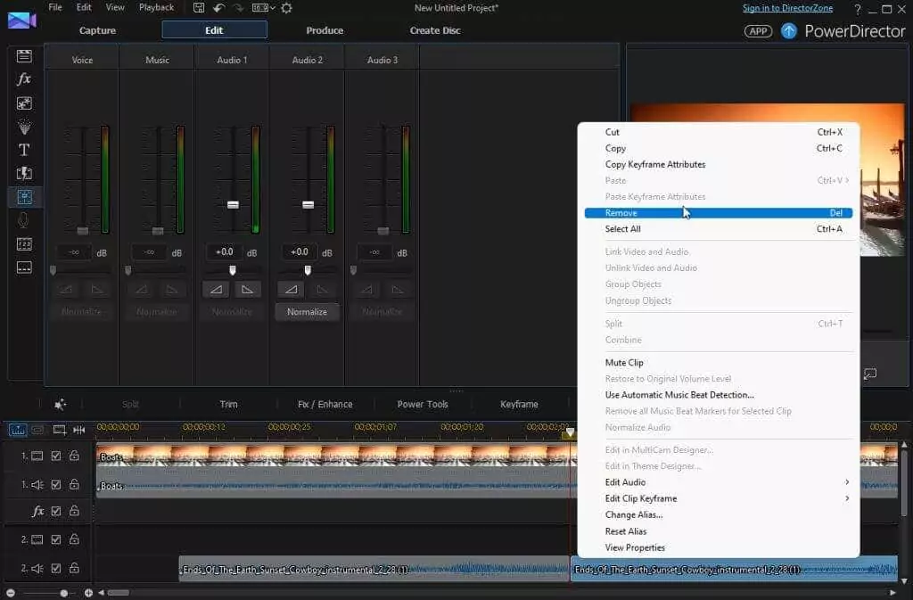Viewport: 913px width, 600px height.
Task: Uncheck audio track 2 enable checkbox
Action: pyautogui.click(x=56, y=568)
